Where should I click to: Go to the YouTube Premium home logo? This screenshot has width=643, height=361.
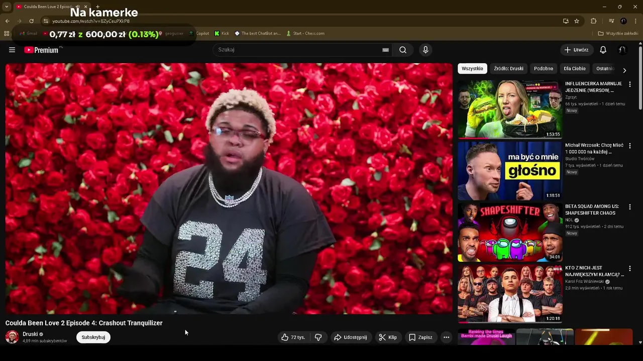tap(41, 50)
